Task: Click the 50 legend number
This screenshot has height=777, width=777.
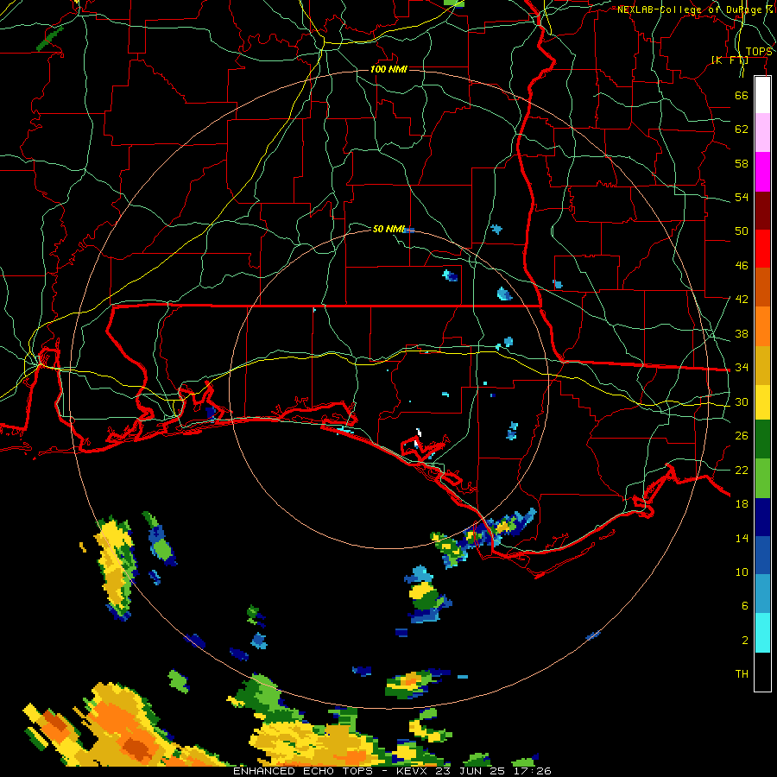Action: pos(742,231)
